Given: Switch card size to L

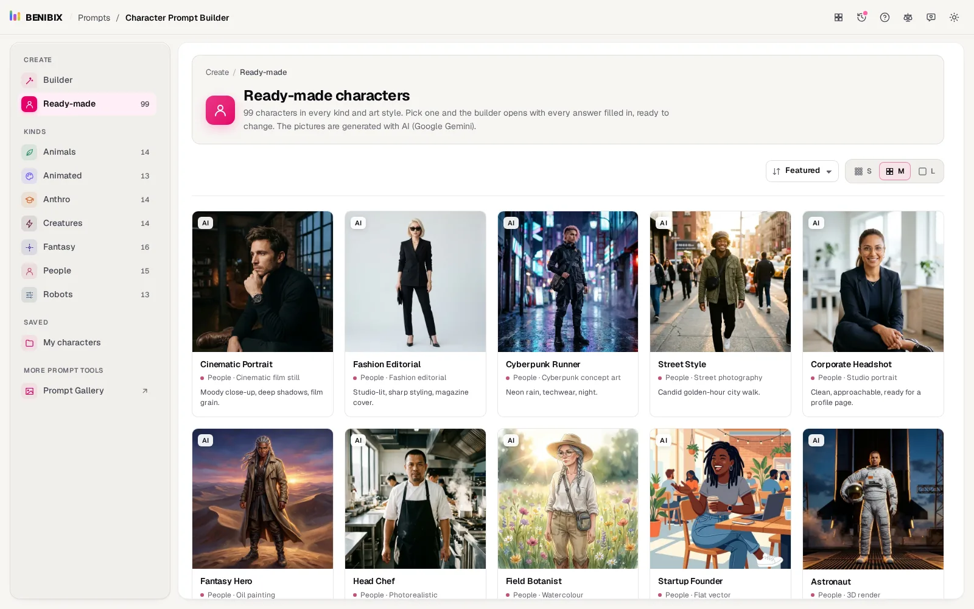Looking at the screenshot, I should click(x=927, y=171).
